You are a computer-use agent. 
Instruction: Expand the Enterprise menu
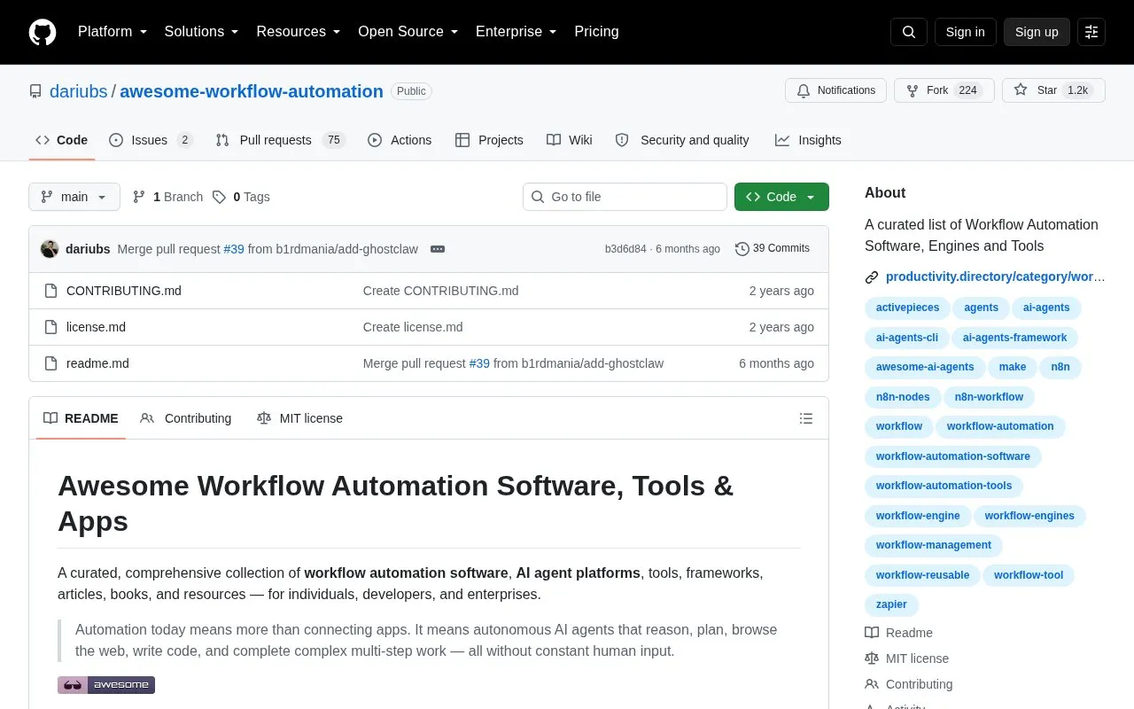pyautogui.click(x=517, y=32)
